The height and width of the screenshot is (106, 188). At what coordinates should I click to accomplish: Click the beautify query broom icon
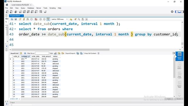coord(75,19)
